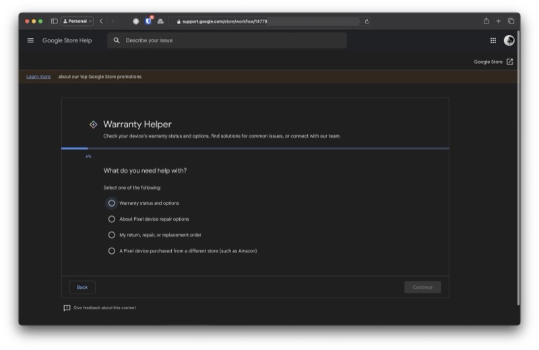Viewport: 539px width, 350px height.
Task: Go back with the browser back arrow
Action: coord(101,22)
